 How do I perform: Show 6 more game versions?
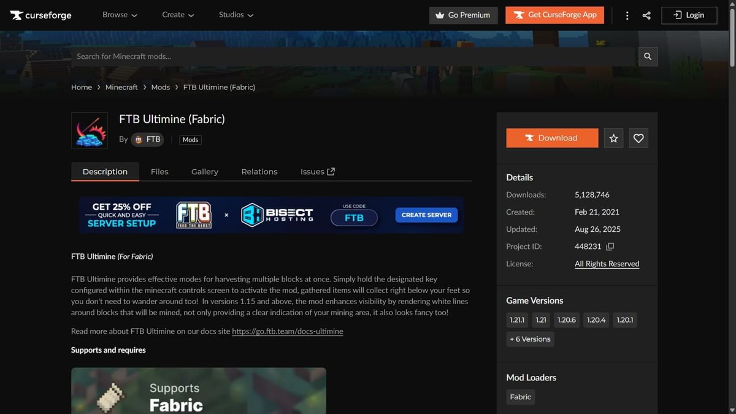pyautogui.click(x=530, y=339)
